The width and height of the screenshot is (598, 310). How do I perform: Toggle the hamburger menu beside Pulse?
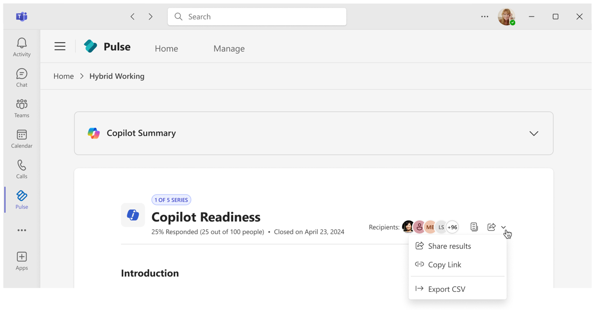[x=60, y=46]
